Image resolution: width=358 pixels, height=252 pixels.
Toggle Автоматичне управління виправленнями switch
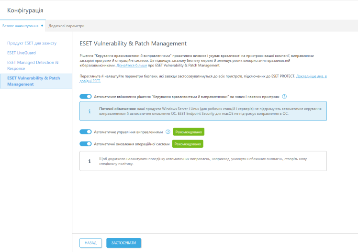[x=86, y=132]
